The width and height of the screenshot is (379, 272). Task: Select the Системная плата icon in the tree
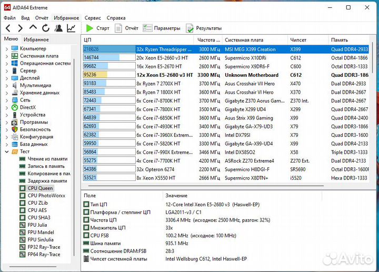[15, 56]
